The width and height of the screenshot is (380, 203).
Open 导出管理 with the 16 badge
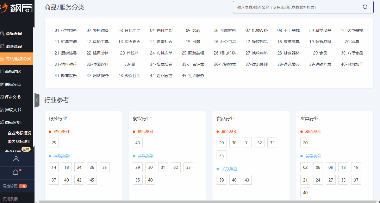(x=14, y=186)
